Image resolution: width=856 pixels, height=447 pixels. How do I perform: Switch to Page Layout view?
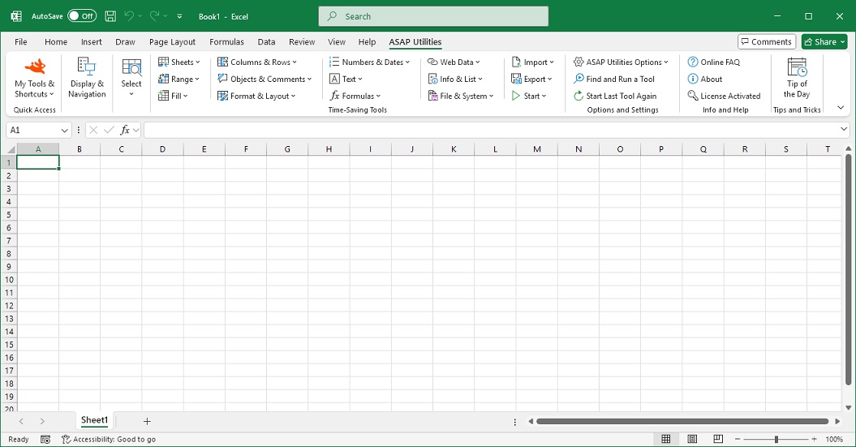[692, 440]
